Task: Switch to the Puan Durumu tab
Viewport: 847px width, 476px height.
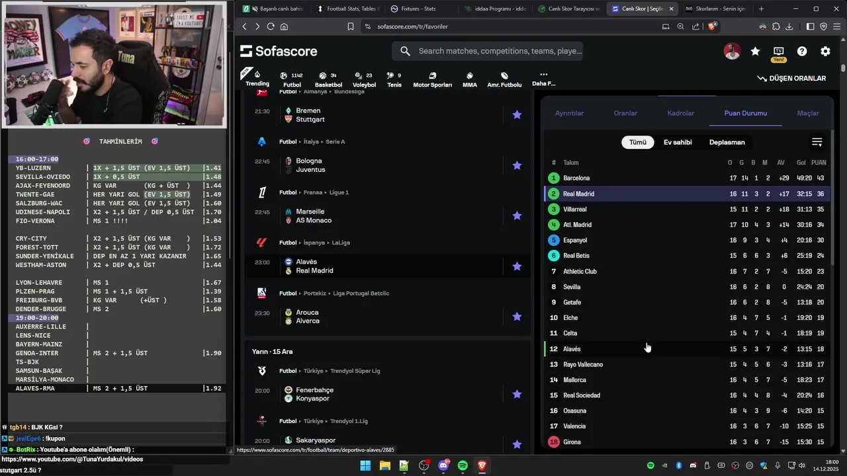Action: point(745,113)
